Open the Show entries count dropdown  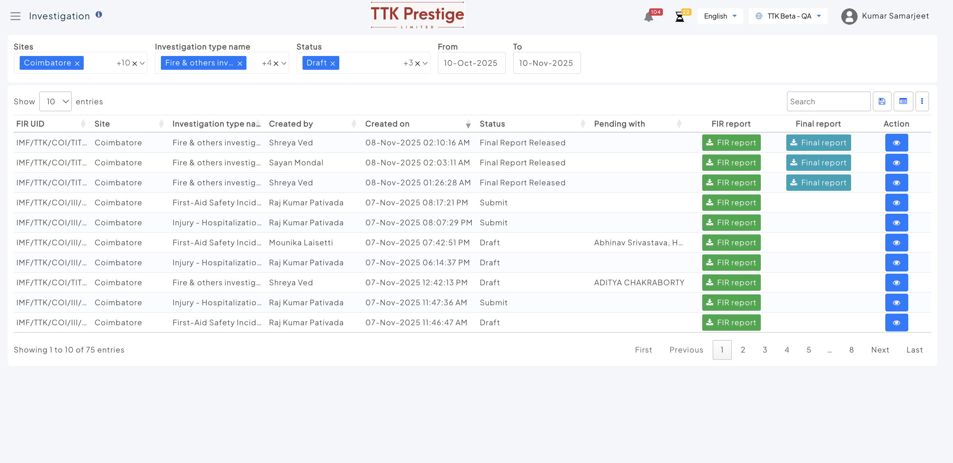click(55, 101)
